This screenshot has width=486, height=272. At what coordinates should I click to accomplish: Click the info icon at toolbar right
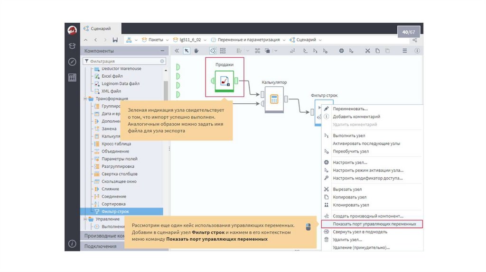point(417,51)
